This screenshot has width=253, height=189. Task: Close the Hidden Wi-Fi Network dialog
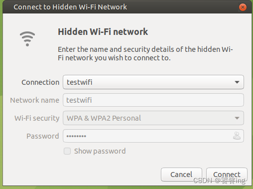coord(243,7)
